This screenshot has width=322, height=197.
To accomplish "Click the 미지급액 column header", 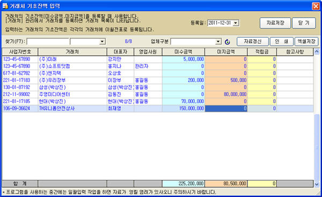I will click(226, 52).
